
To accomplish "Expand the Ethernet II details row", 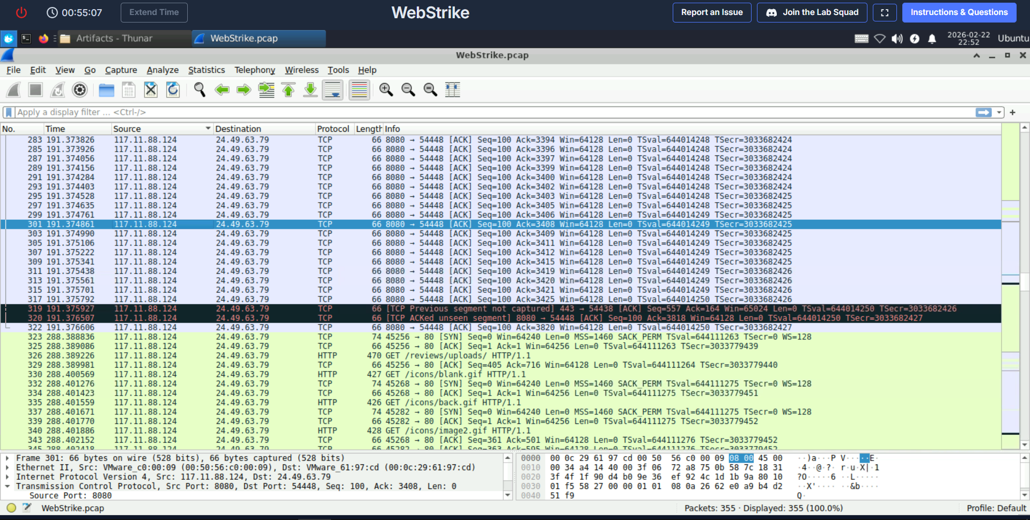I will click(8, 467).
